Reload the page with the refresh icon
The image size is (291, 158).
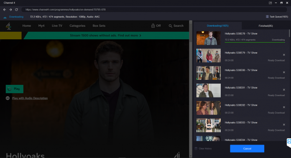pyautogui.click(x=17, y=10)
